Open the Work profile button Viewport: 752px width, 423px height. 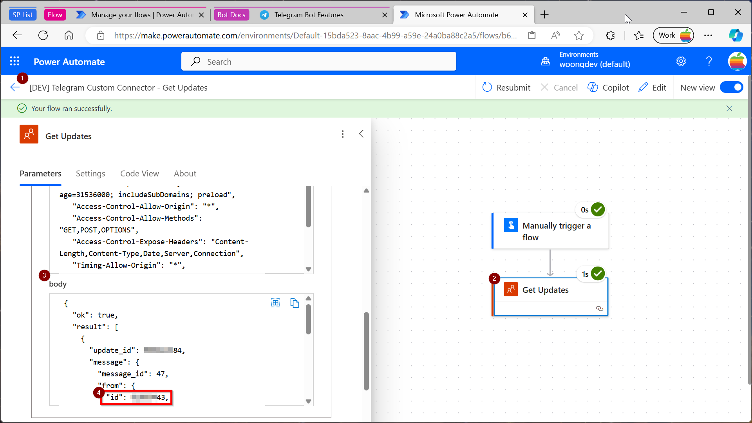673,35
